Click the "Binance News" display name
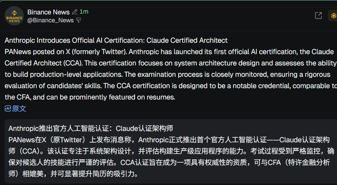The width and height of the screenshot is (337, 185). tap(48, 12)
